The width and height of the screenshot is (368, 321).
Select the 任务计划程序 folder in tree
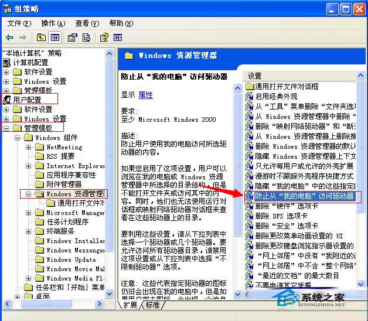(x=67, y=222)
